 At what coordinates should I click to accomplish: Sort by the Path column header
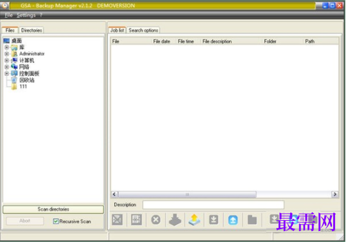pyautogui.click(x=321, y=41)
